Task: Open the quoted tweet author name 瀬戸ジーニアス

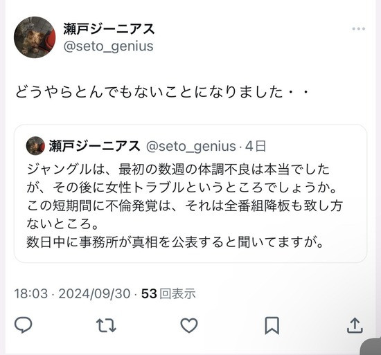Action: point(94,146)
